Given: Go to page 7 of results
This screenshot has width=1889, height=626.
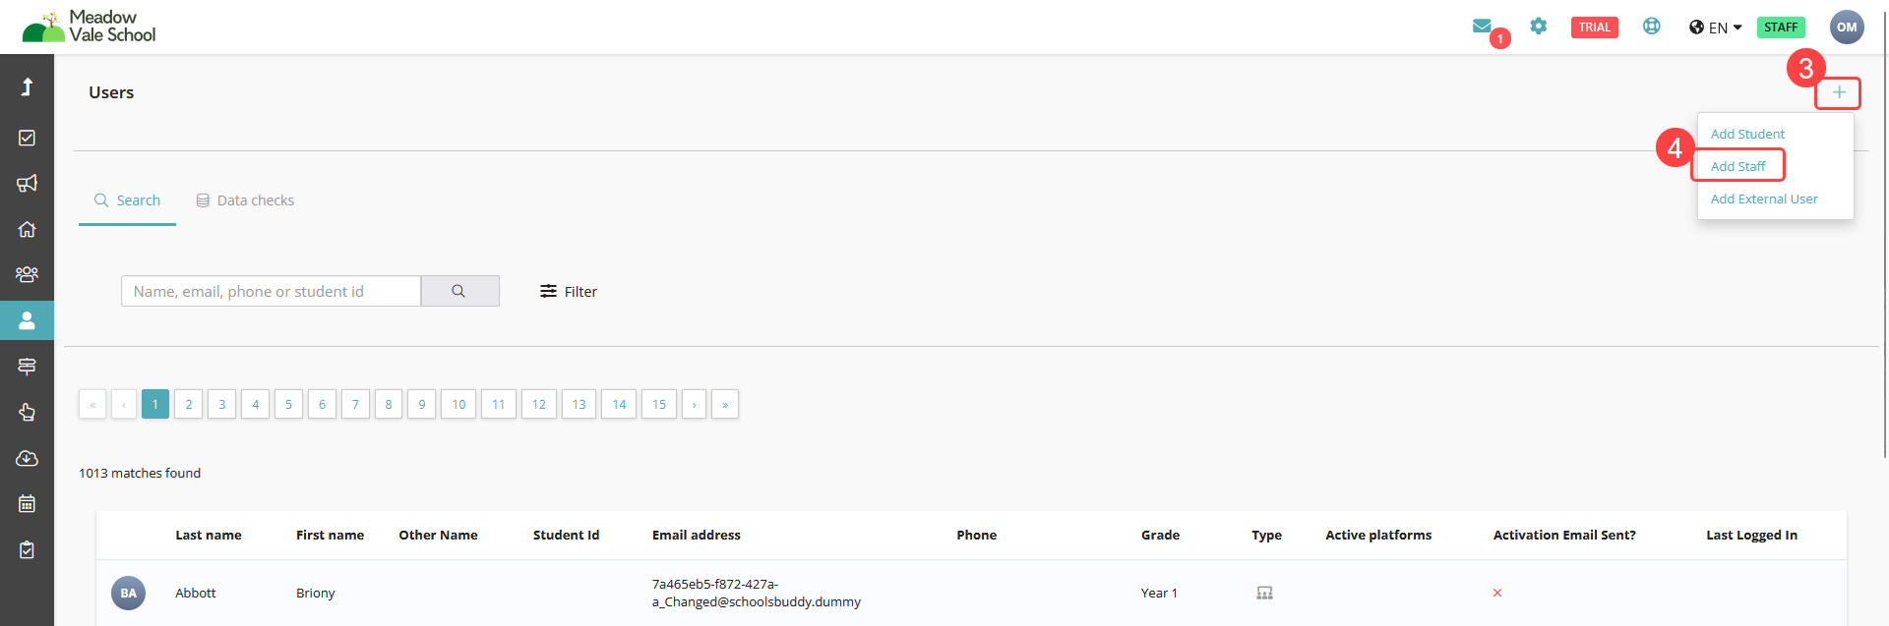Looking at the screenshot, I should (355, 404).
